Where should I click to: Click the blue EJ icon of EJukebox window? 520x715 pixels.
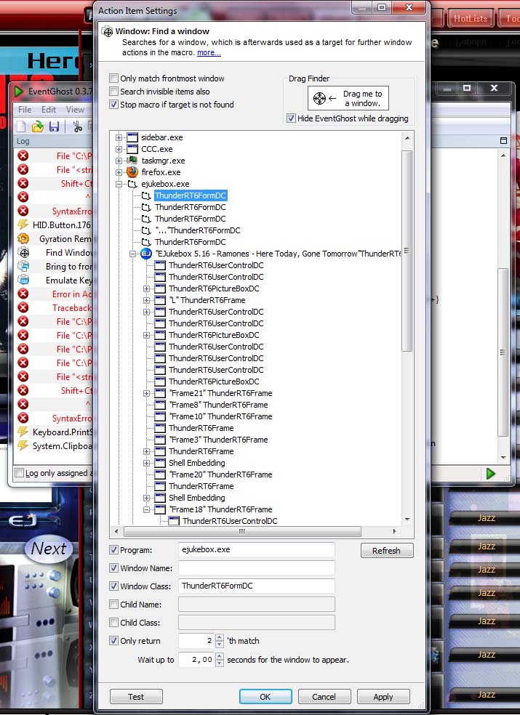point(146,254)
